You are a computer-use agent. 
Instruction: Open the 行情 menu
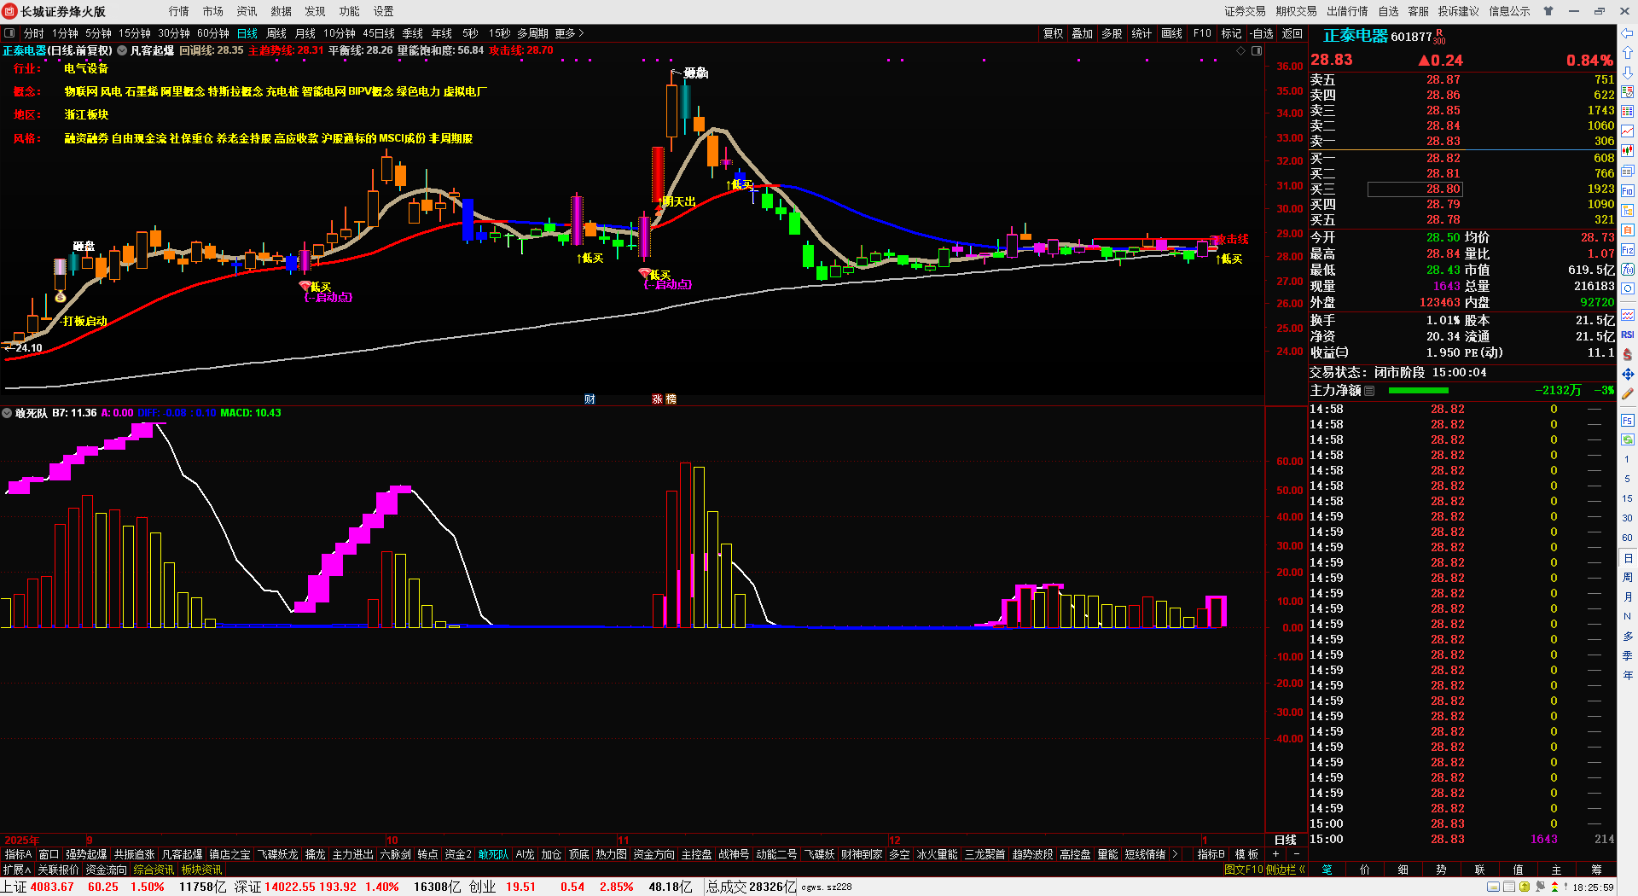179,11
